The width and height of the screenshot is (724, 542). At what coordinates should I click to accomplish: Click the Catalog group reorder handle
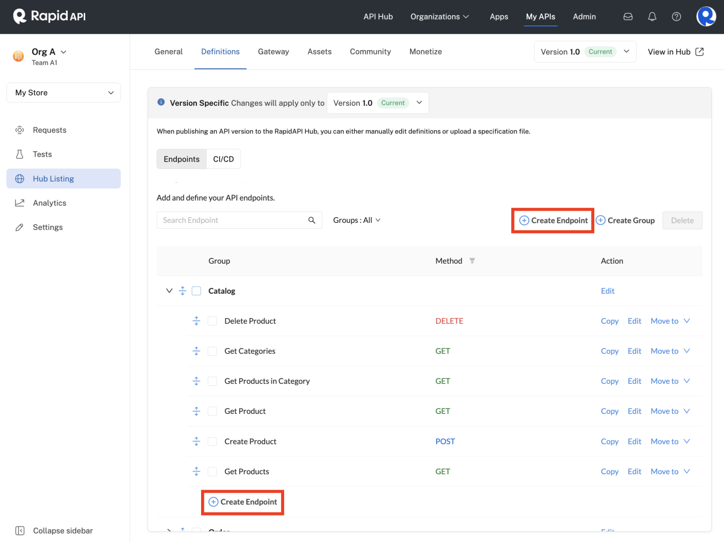(x=183, y=291)
